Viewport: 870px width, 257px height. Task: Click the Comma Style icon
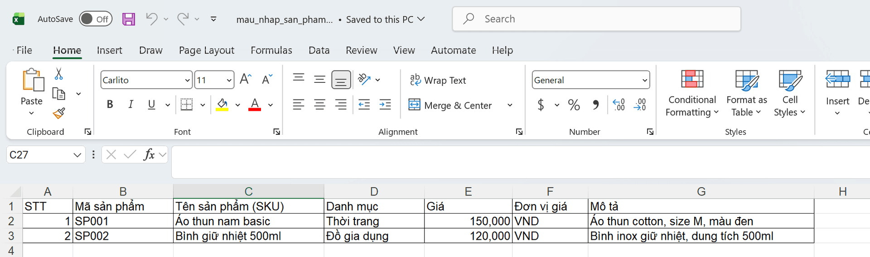[x=596, y=105]
